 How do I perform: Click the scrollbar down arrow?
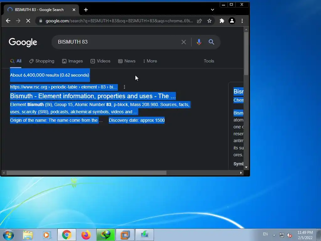(x=246, y=167)
